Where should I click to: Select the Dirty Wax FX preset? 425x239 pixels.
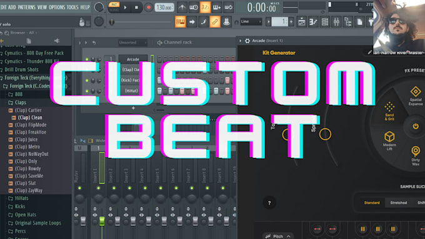pyautogui.click(x=416, y=155)
